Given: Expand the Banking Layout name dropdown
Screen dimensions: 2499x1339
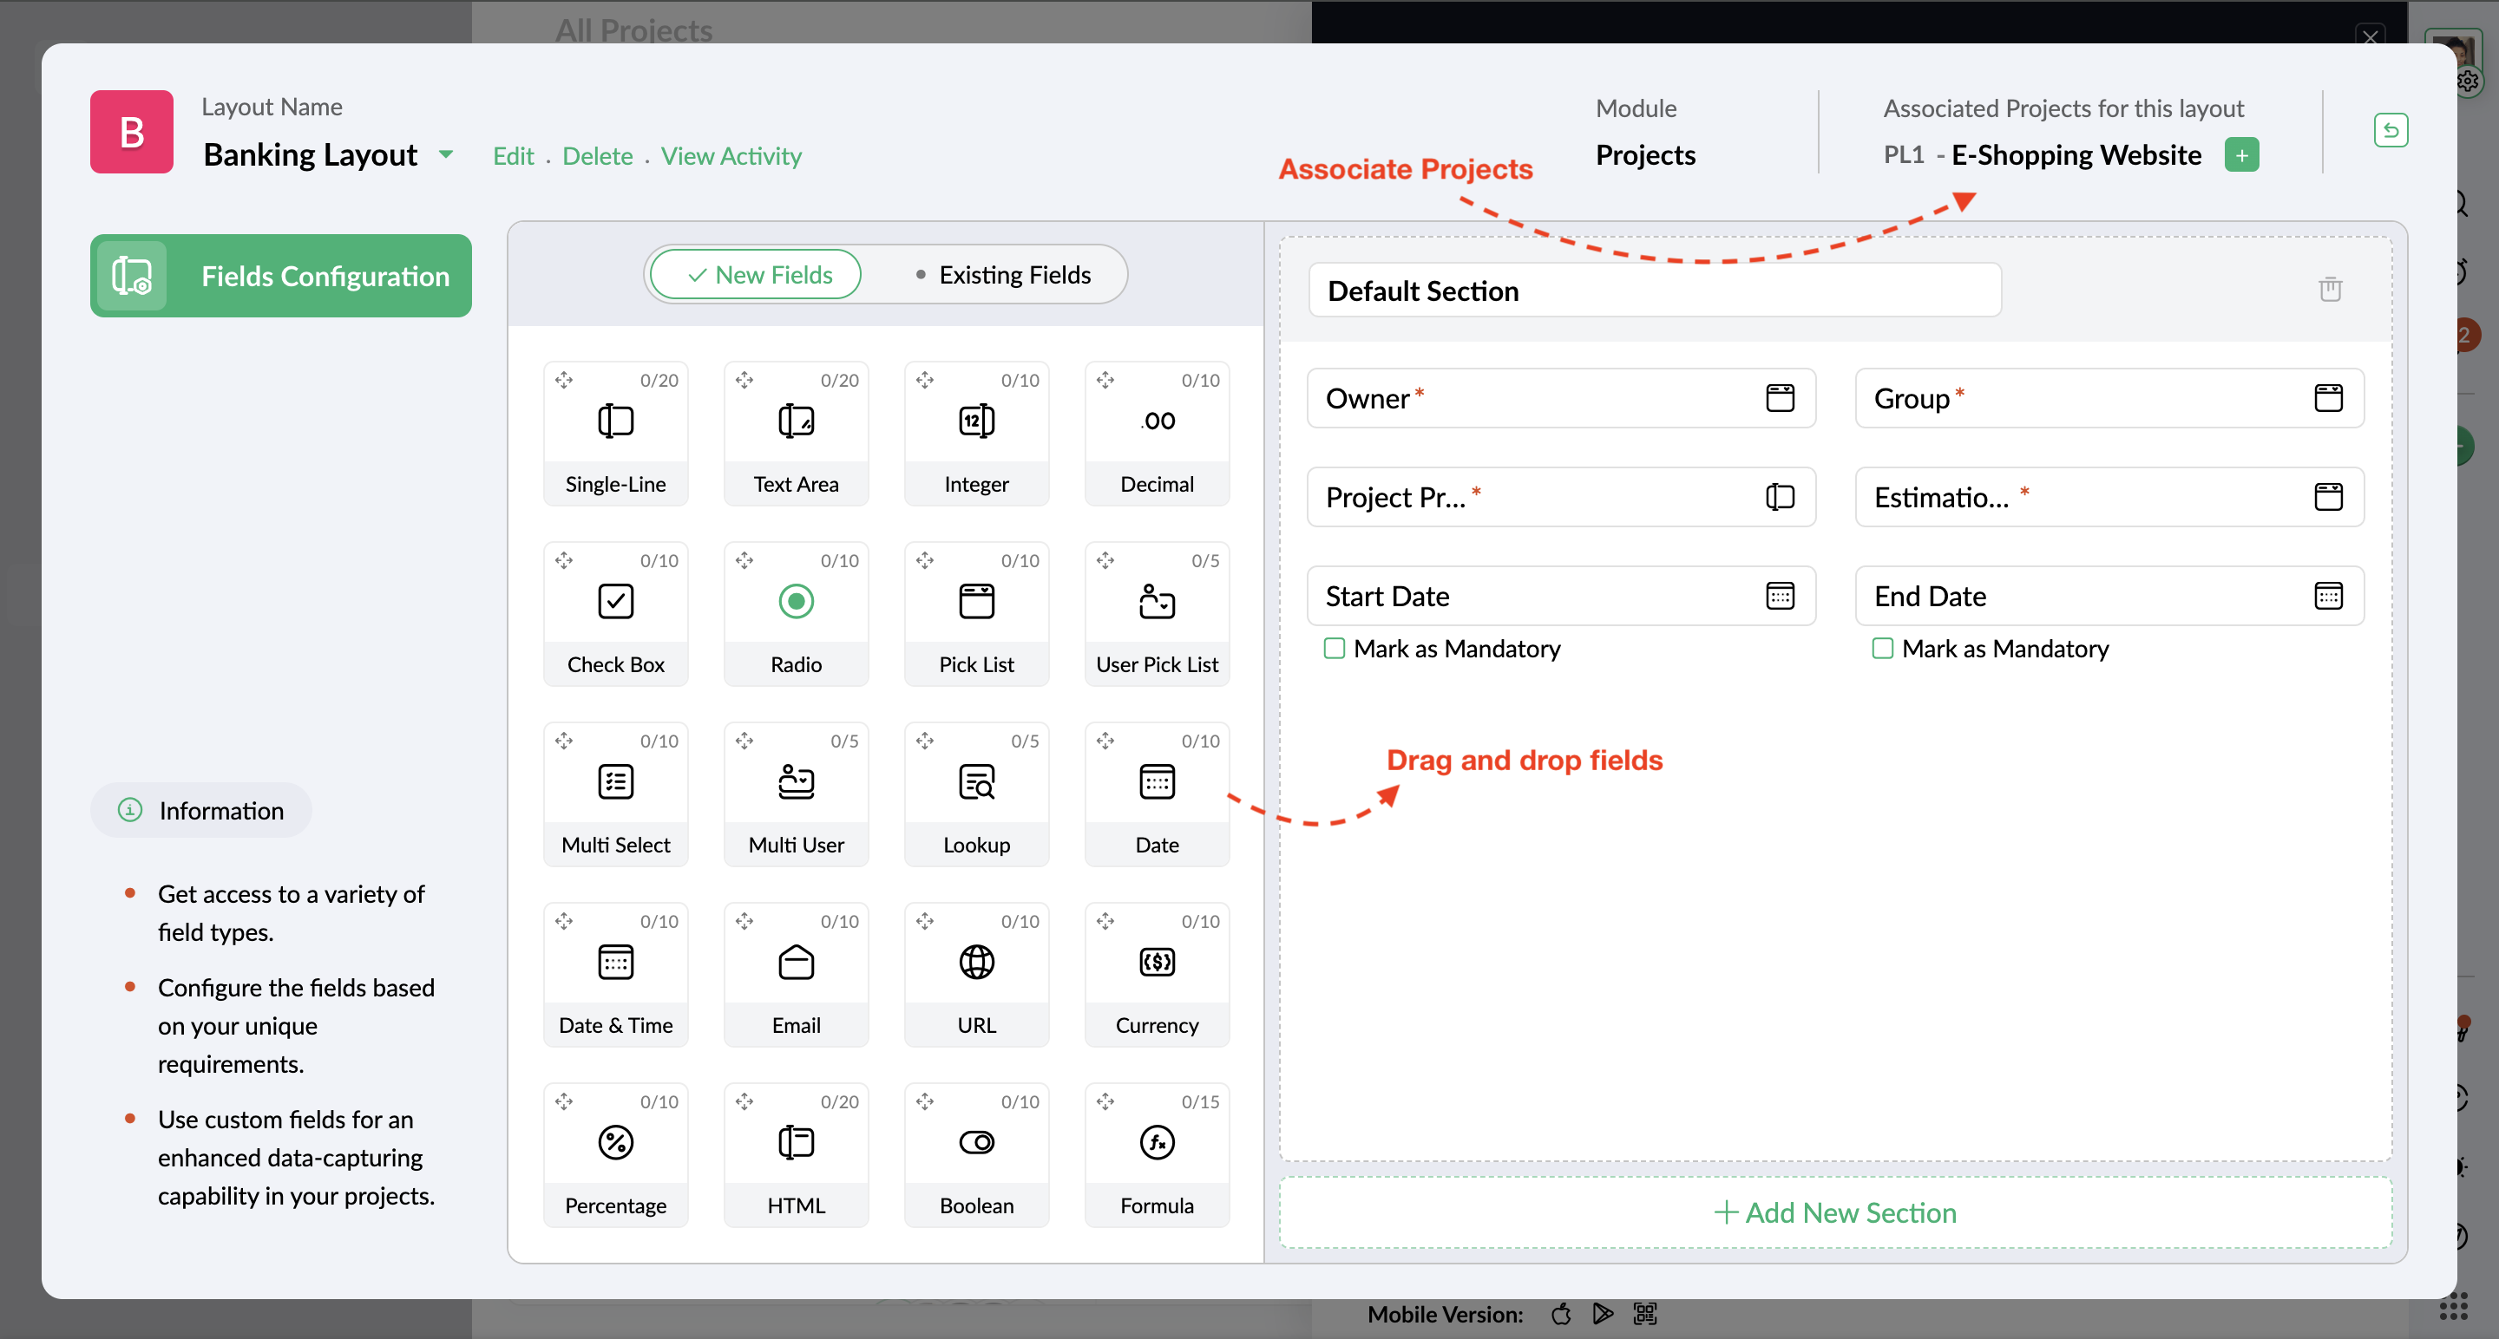Looking at the screenshot, I should click(446, 154).
